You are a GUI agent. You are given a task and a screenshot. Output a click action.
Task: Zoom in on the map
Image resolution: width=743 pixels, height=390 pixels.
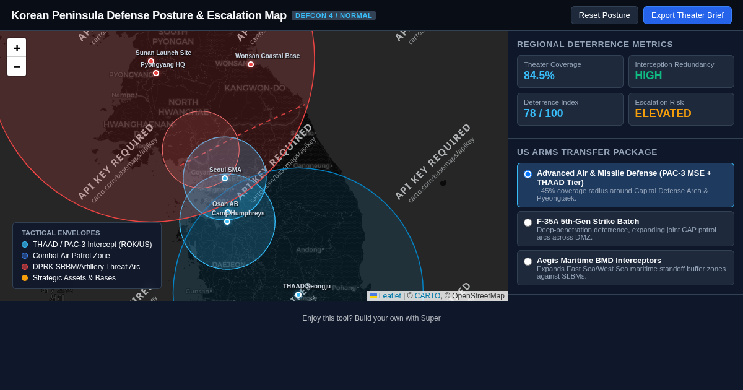[x=17, y=48]
